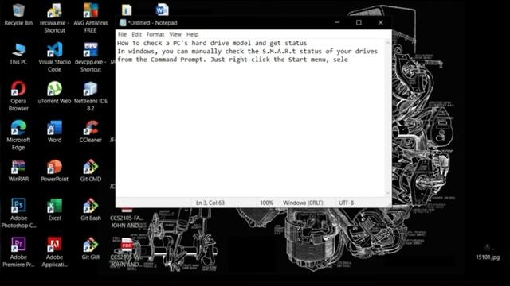Select the NetBeans IDE 8.2 icon

(90, 96)
